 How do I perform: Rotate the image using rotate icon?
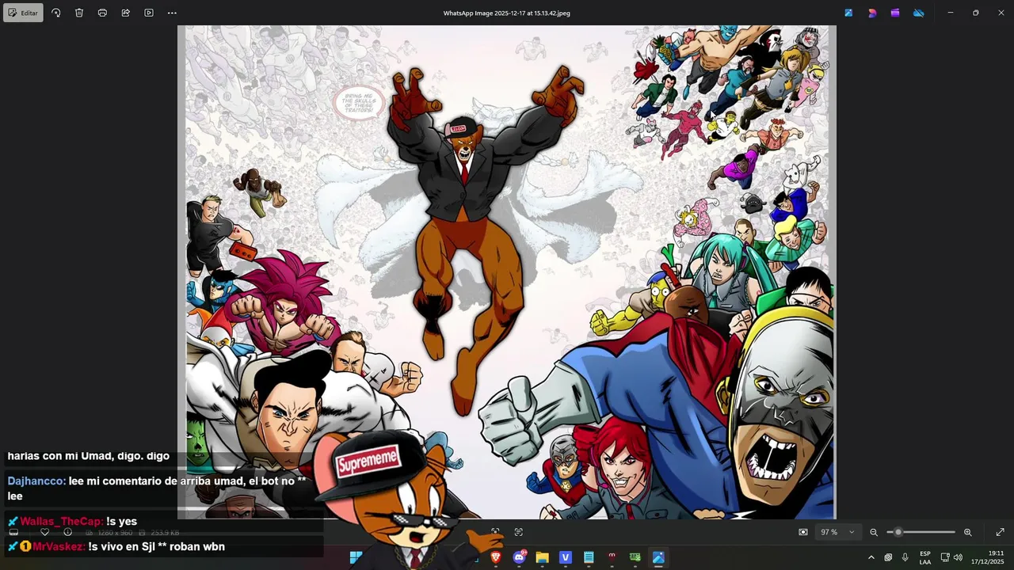tap(55, 13)
